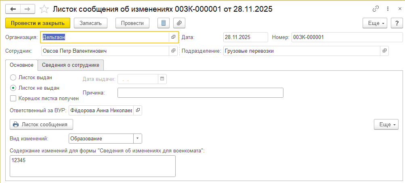Viewport: 405px width, 183px height.
Task: Add document to favorites with star icon
Action: [45, 9]
